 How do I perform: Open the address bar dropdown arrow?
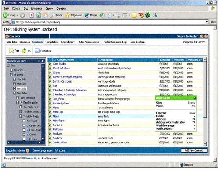click(207, 22)
